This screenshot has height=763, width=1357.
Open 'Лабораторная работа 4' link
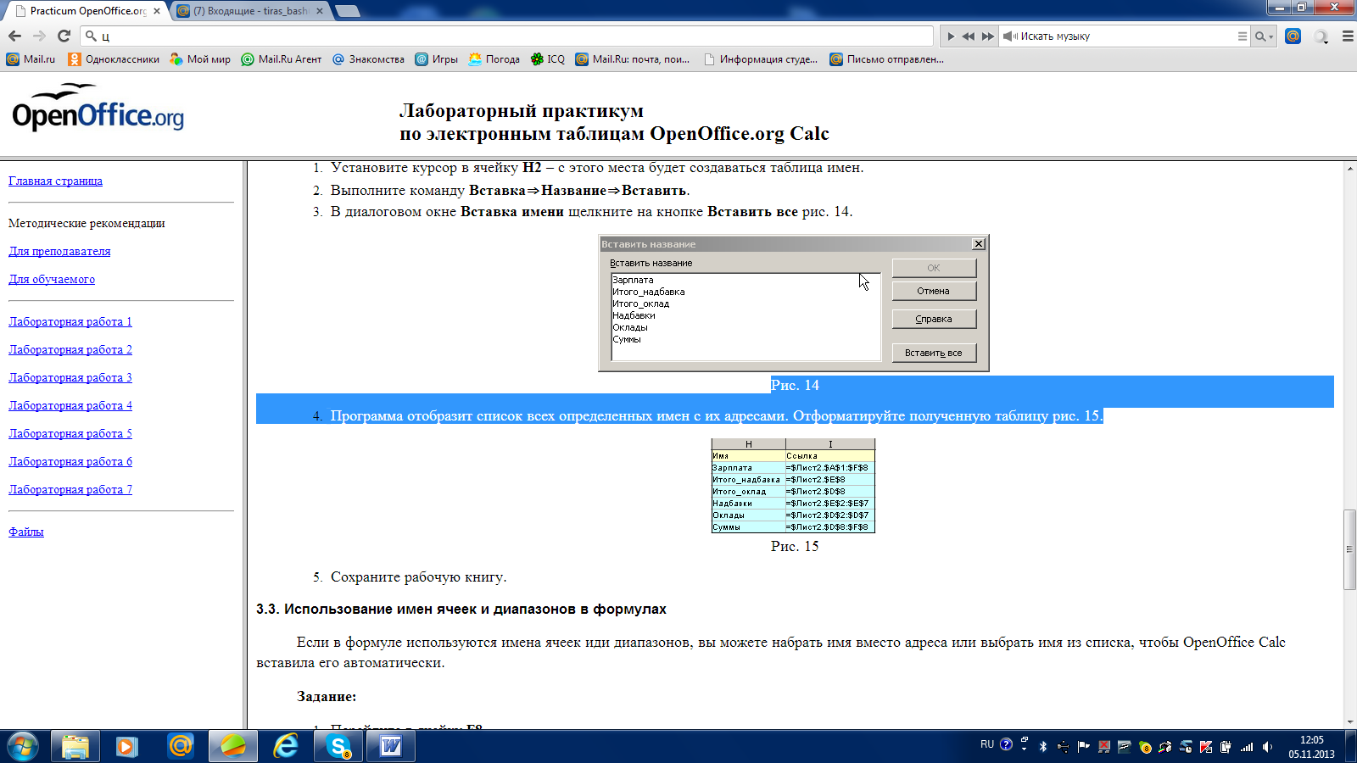pyautogui.click(x=70, y=405)
